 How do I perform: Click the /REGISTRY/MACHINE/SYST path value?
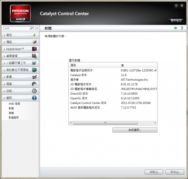click(139, 89)
